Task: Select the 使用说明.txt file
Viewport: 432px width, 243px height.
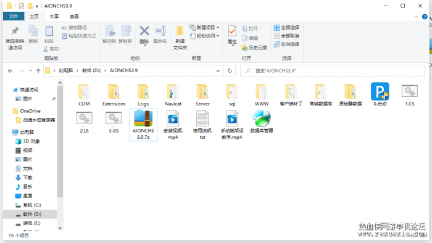Action: (x=202, y=125)
